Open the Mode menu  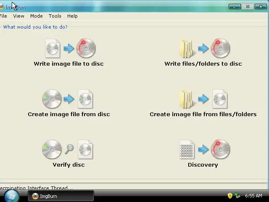[x=37, y=16]
